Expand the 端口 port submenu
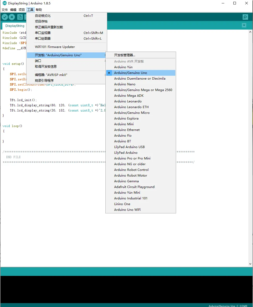Image resolution: width=253 pixels, height=307 pixels. tap(67, 61)
